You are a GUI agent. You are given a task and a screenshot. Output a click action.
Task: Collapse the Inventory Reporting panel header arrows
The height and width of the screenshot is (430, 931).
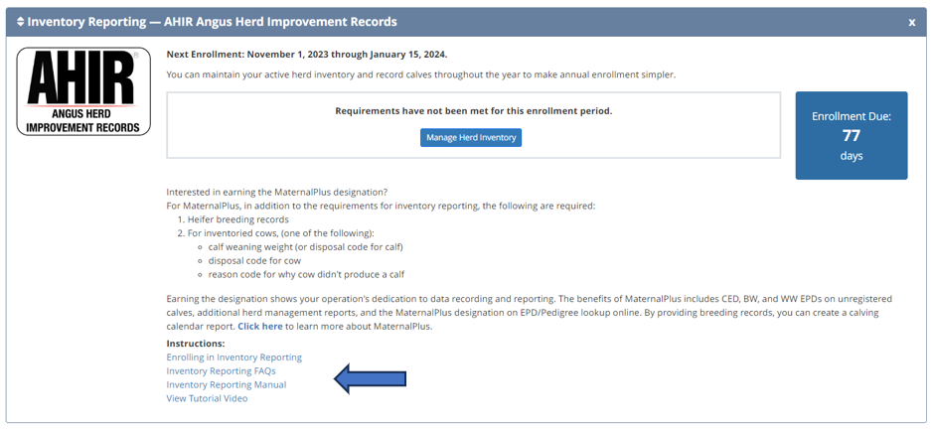(21, 22)
